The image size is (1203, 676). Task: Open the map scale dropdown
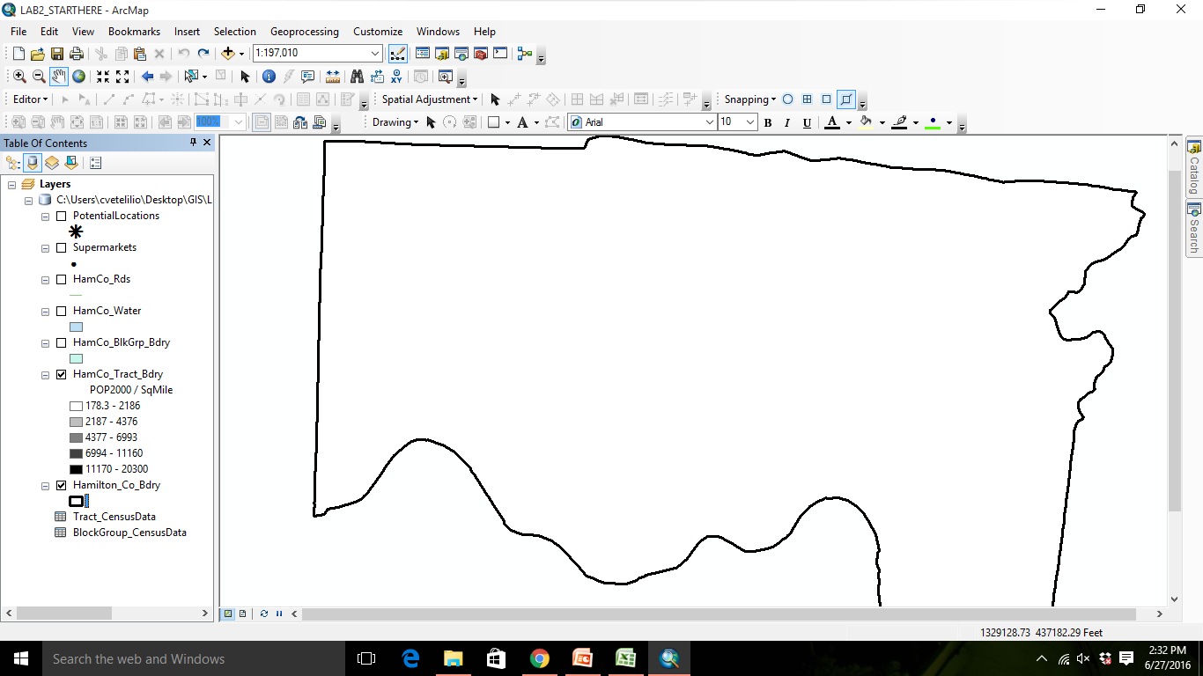376,54
